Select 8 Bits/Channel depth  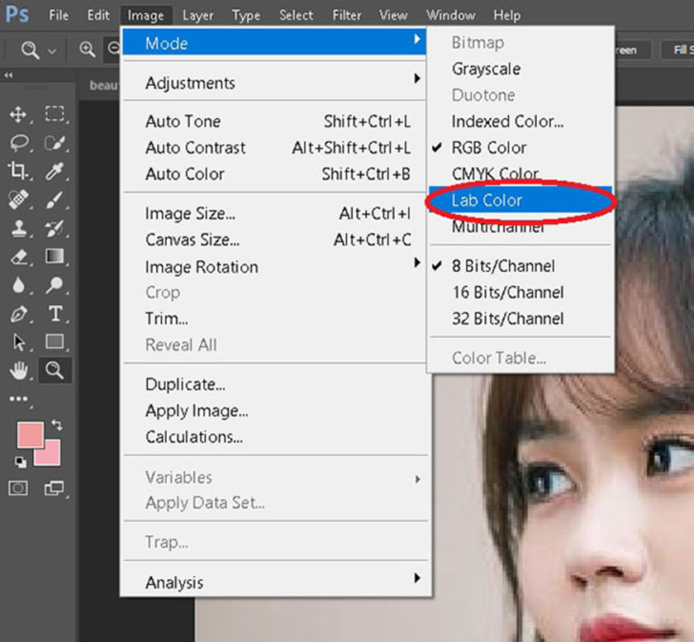pos(520,266)
